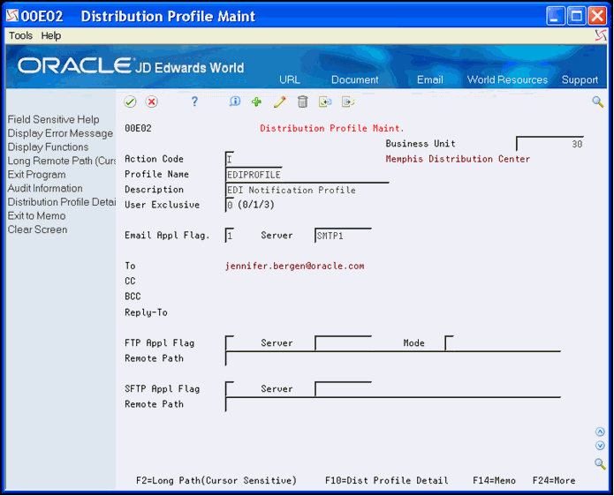Click the FTP Appl Flag field

(230, 343)
